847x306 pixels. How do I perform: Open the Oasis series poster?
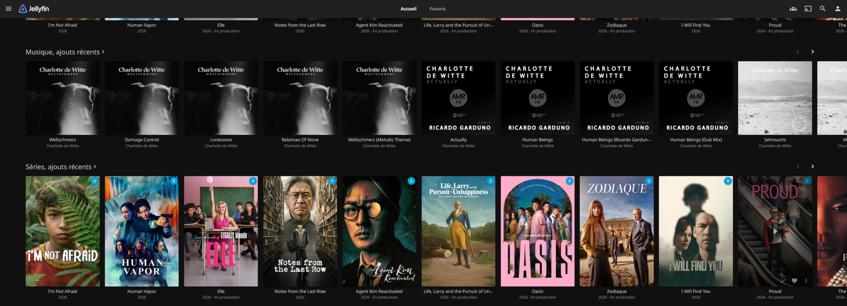point(538,231)
